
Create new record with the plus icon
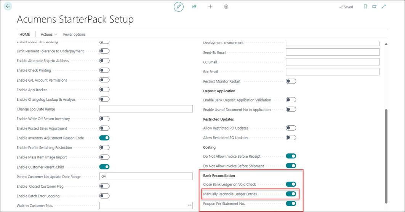210,7
